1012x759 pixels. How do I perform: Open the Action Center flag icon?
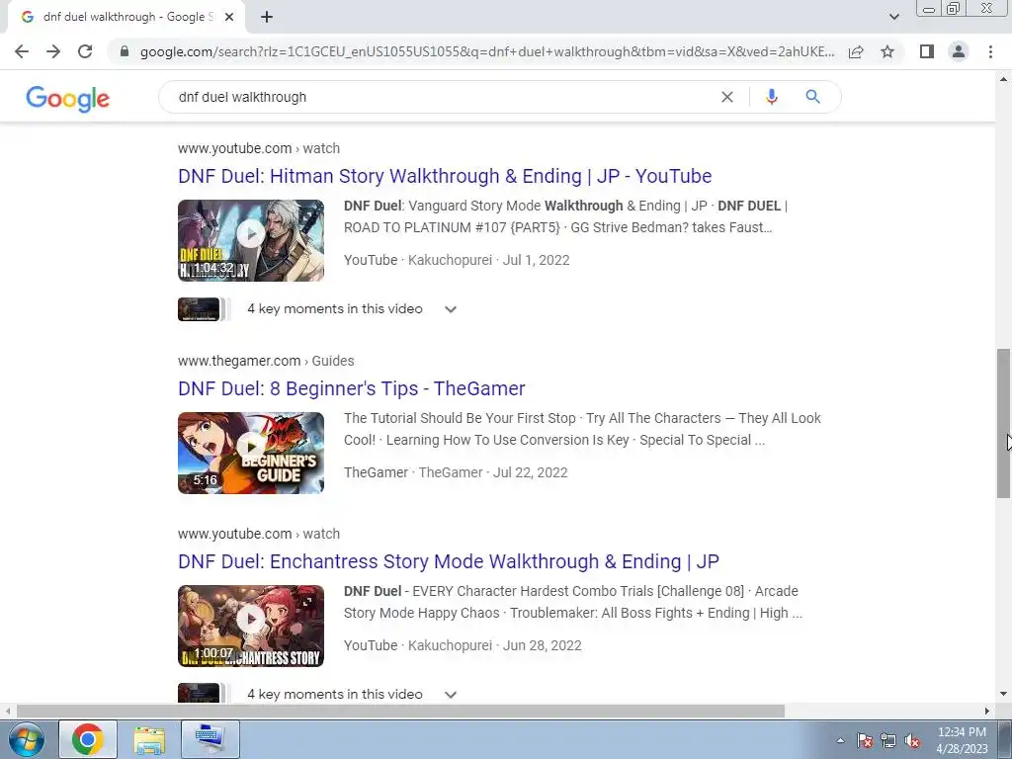865,740
